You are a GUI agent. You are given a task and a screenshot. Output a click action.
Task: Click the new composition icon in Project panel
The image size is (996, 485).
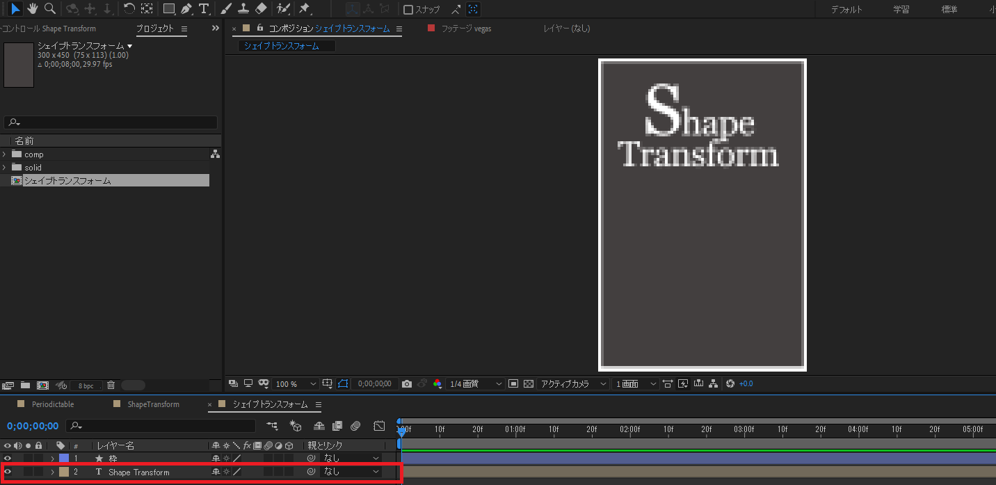42,385
